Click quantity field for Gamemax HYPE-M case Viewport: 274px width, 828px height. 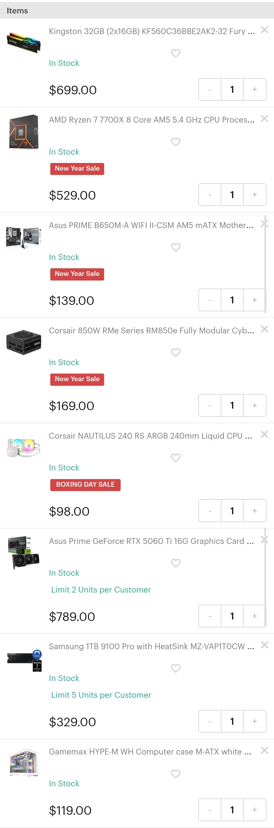[232, 810]
